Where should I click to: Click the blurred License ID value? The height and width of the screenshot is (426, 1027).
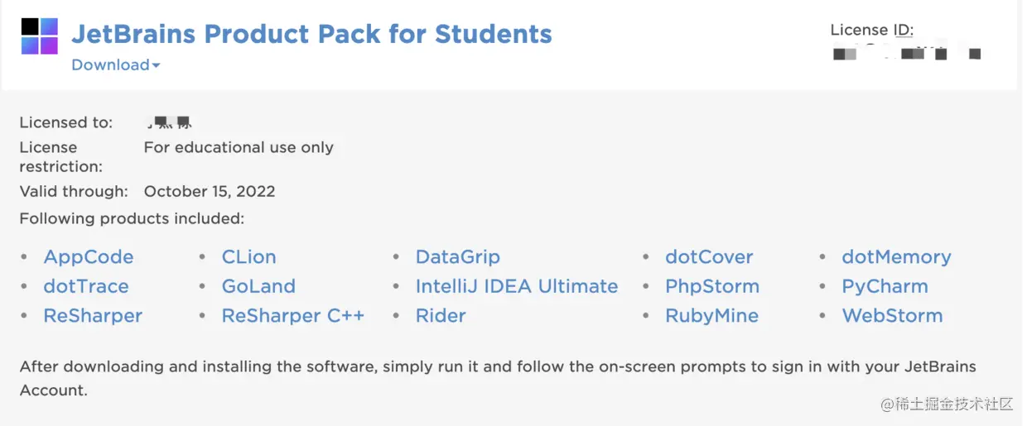(x=906, y=55)
